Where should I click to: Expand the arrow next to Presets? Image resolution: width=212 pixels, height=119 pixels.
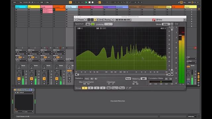point(86,20)
